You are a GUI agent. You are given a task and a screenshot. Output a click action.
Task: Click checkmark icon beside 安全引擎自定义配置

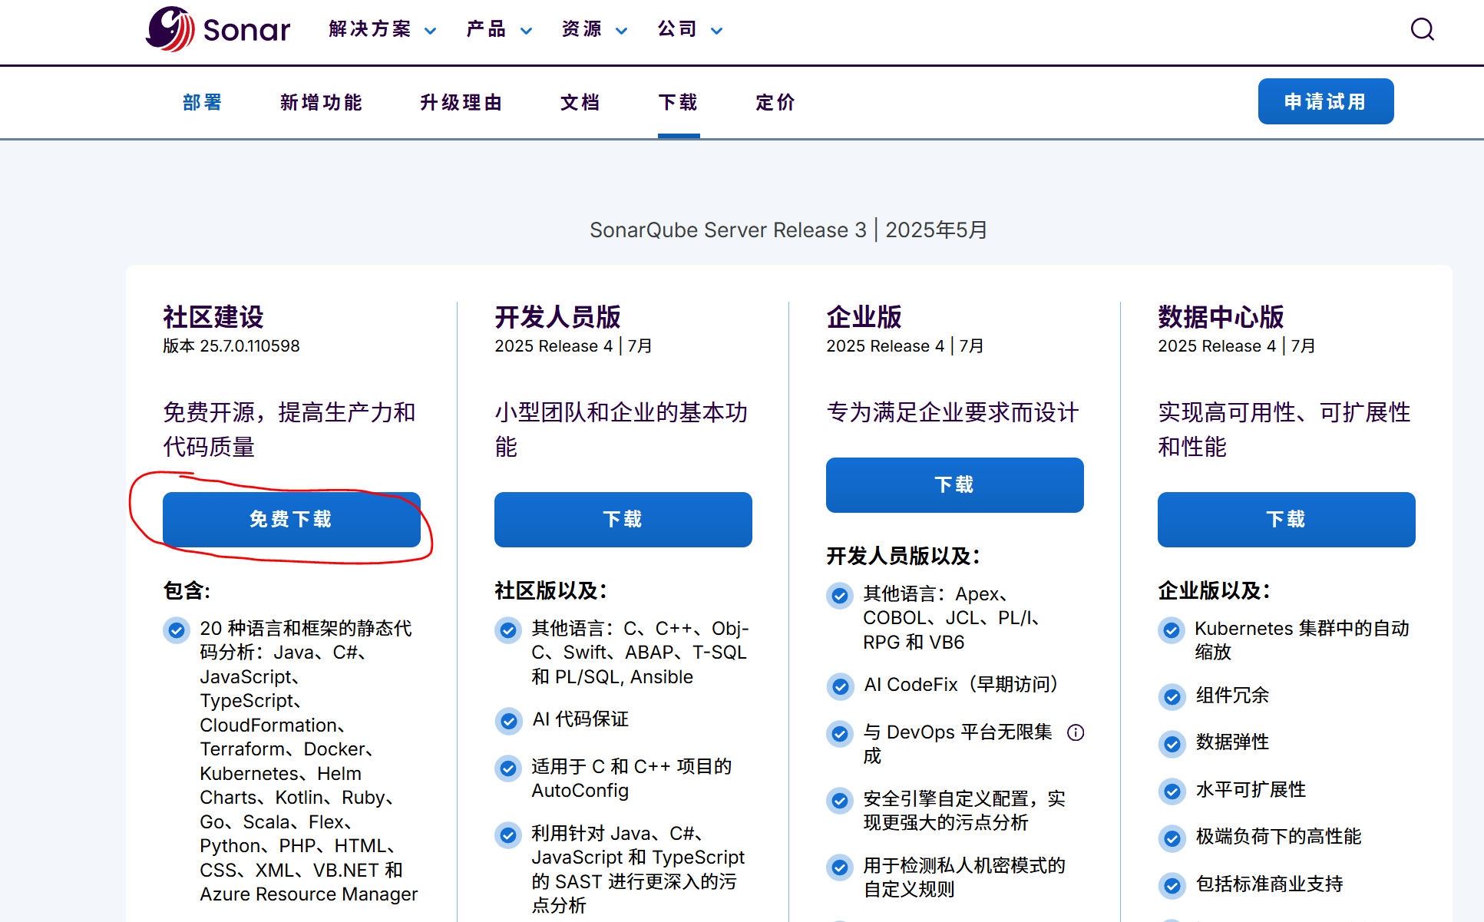pos(840,801)
